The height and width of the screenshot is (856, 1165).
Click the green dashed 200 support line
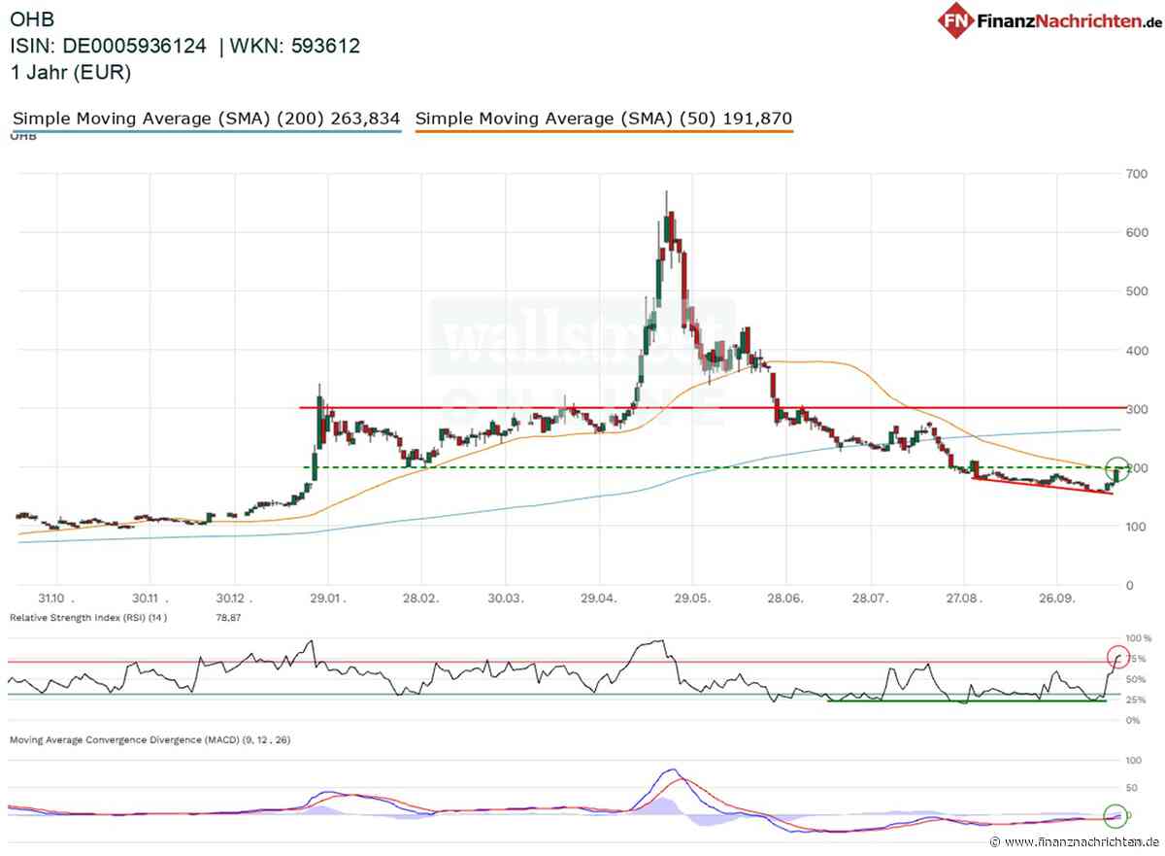[x=714, y=467]
